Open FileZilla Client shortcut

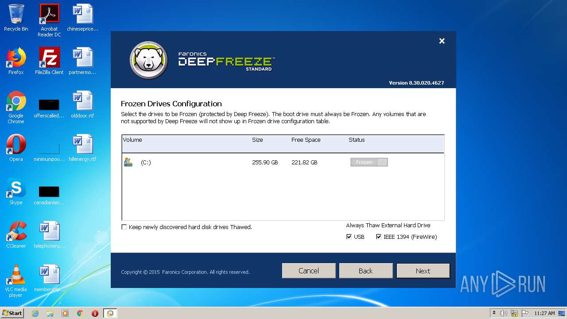pyautogui.click(x=49, y=61)
